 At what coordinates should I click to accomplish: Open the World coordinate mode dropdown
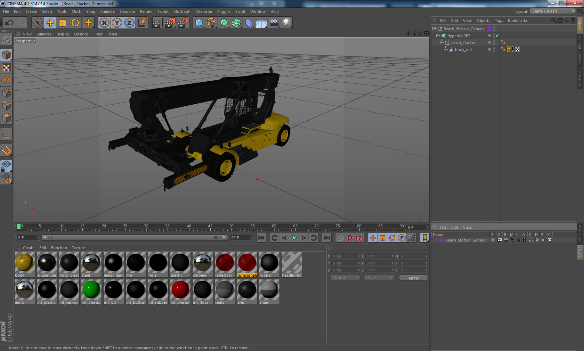(345, 278)
